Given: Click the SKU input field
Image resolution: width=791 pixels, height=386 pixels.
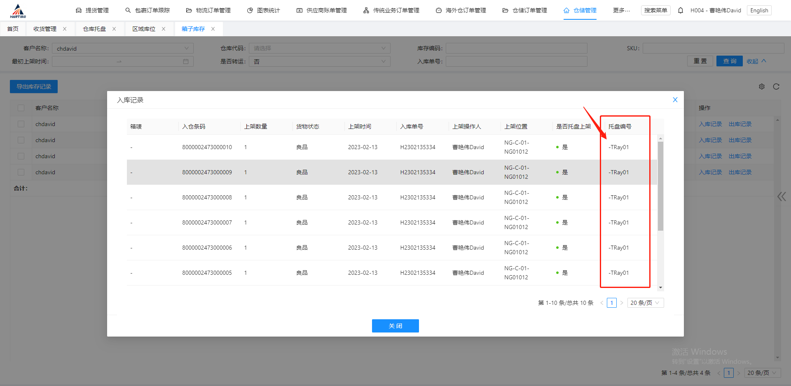Looking at the screenshot, I should (x=713, y=48).
